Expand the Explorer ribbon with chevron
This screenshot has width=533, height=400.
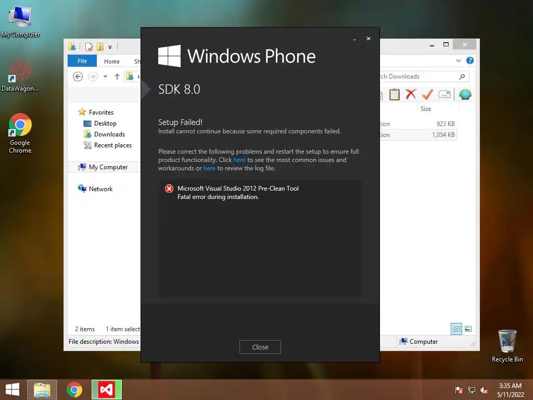459,60
